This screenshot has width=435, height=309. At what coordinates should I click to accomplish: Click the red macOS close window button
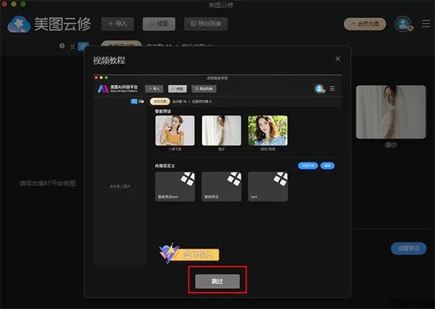pyautogui.click(x=4, y=4)
